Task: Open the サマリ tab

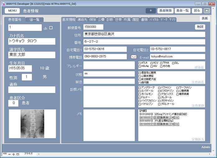Action: point(173,20)
